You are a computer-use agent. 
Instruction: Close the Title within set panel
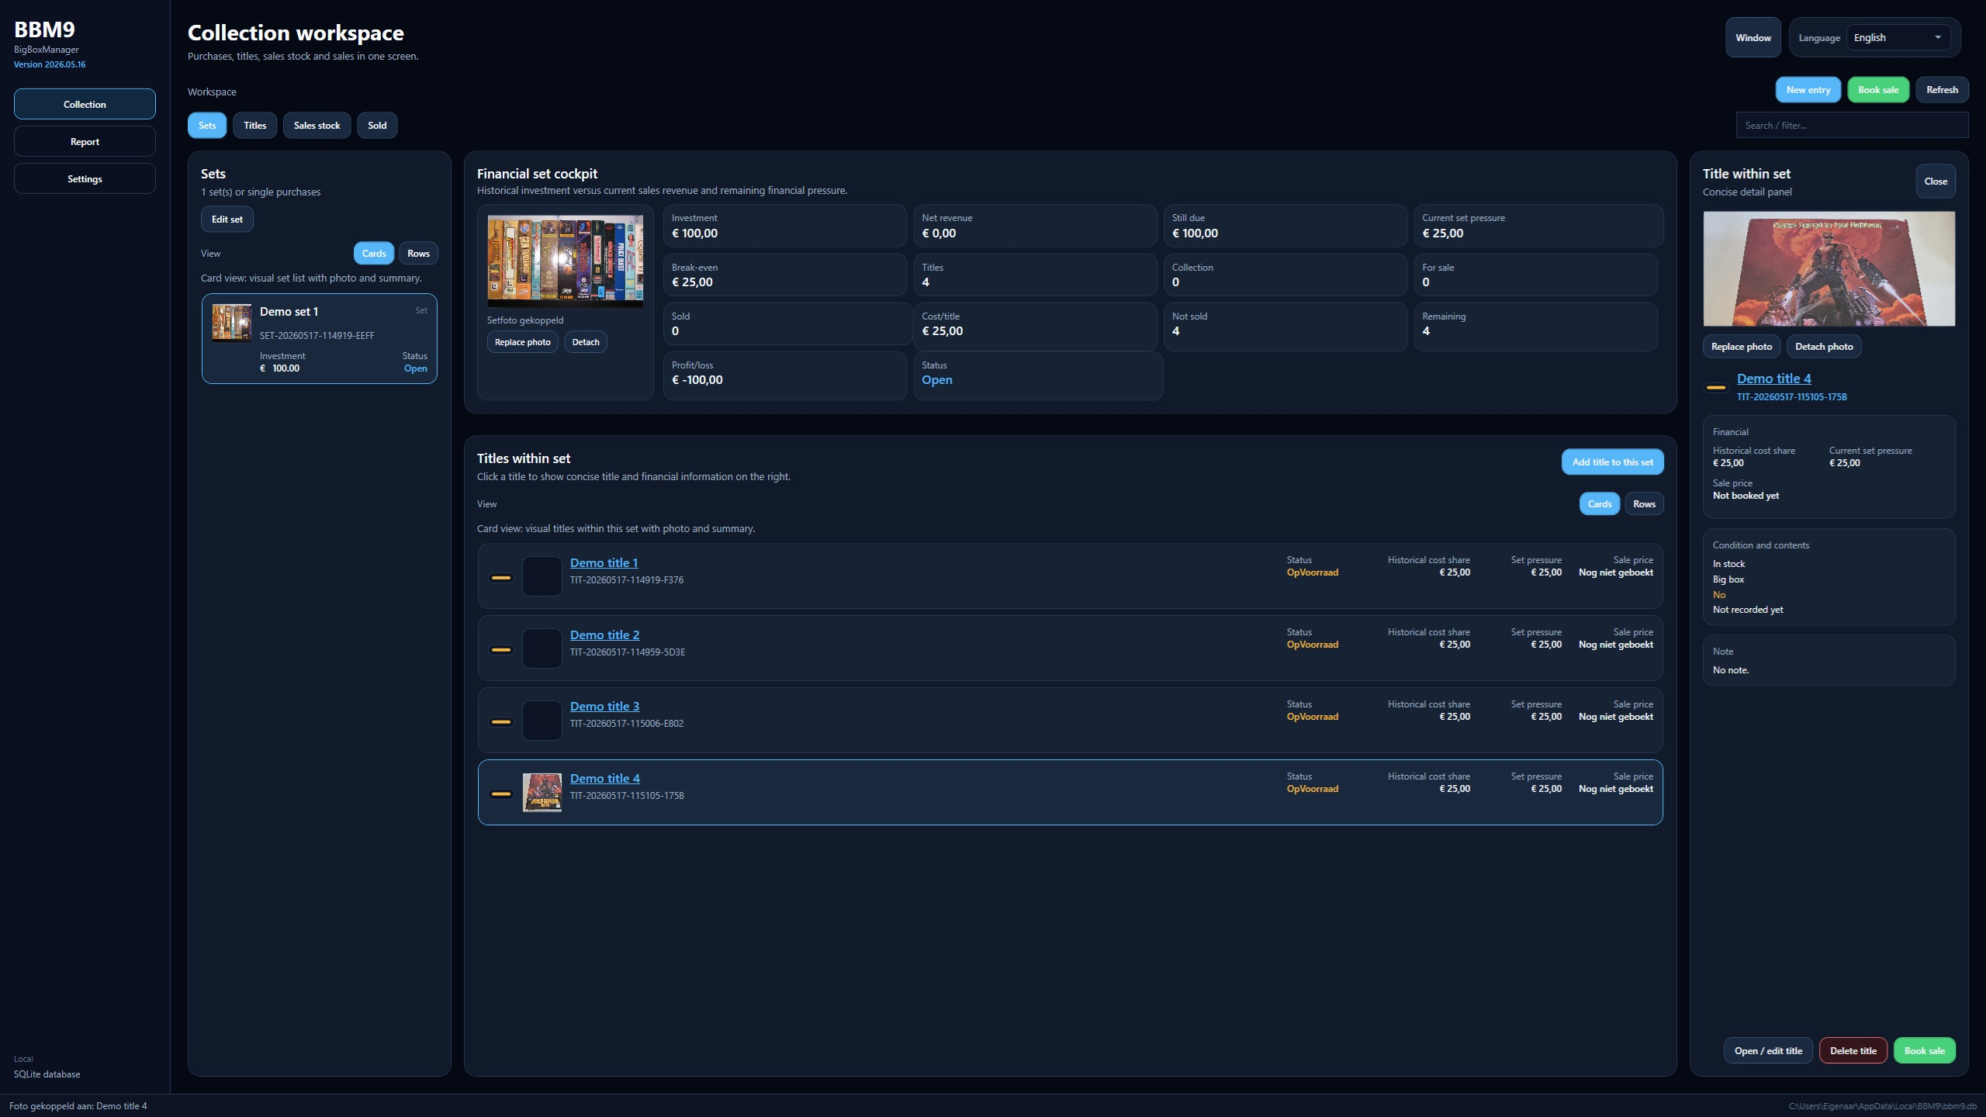point(1936,182)
